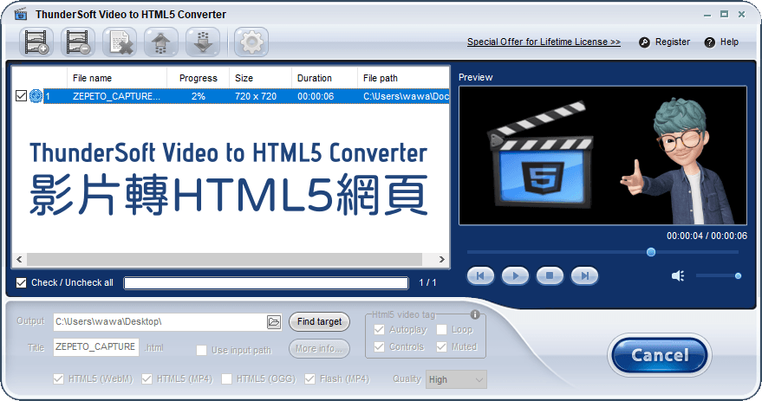Click the Progress column header
Screen dimensions: 762x401
point(199,78)
